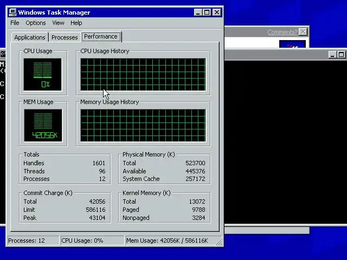The height and width of the screenshot is (260, 347).
Task: Click the Handles value 1601
Action: [x=99, y=163]
